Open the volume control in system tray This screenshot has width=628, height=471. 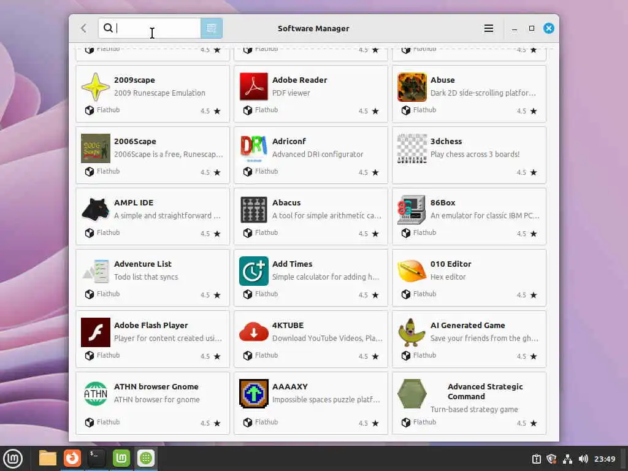click(583, 459)
